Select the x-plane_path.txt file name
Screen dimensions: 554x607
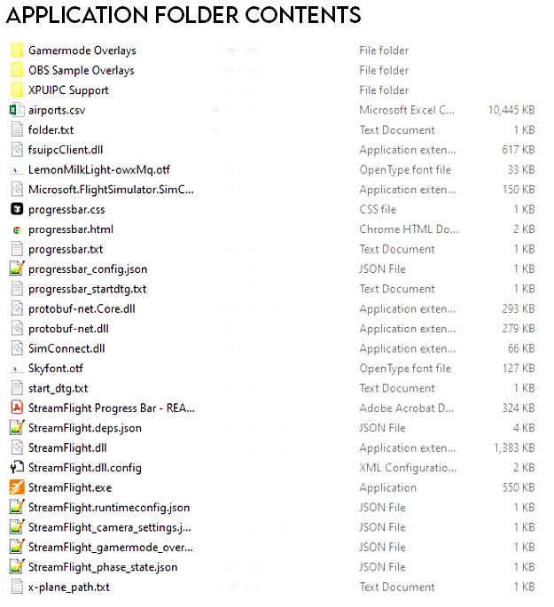(69, 588)
